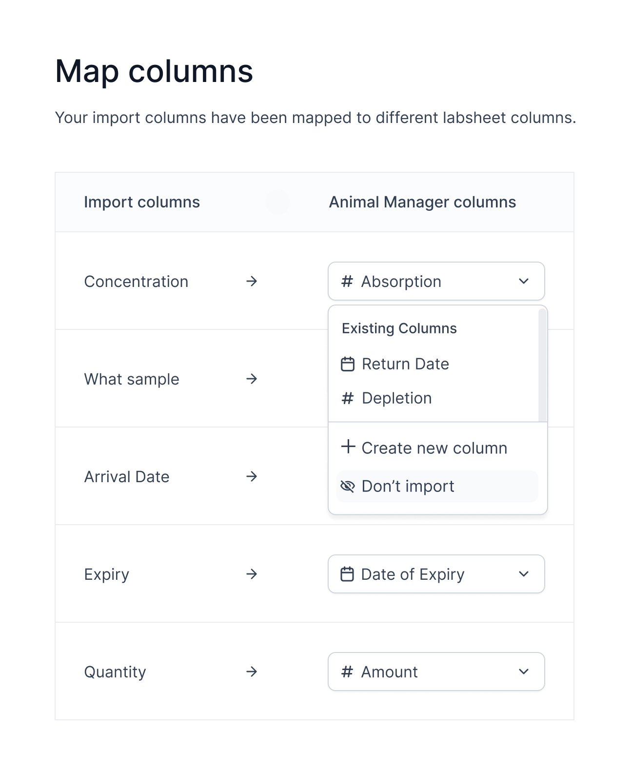The image size is (631, 775).
Task: Select Return Date from existing columns
Action: 405,364
